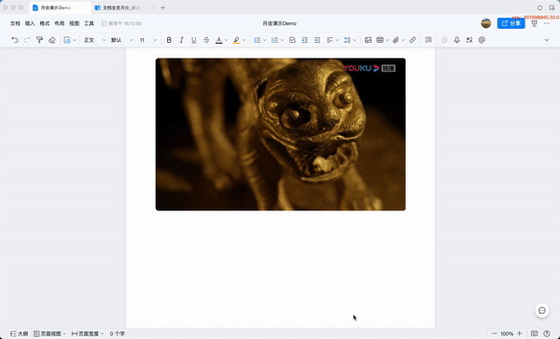Open the 插入 menu

tap(30, 23)
